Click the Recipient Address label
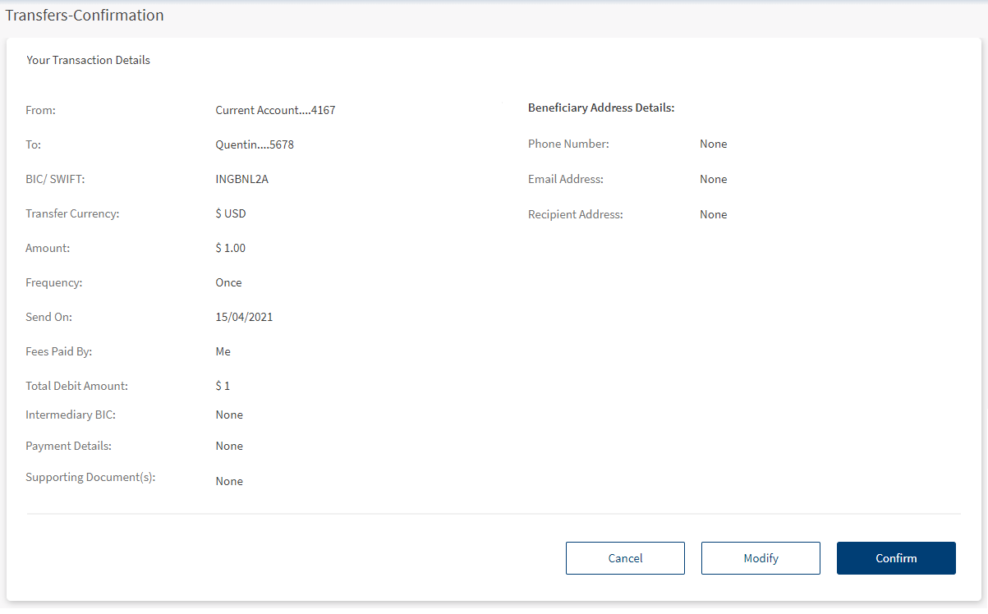The height and width of the screenshot is (614, 988). click(x=576, y=214)
